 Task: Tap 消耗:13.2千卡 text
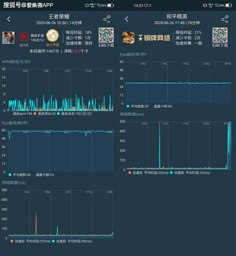pyautogui.click(x=76, y=51)
